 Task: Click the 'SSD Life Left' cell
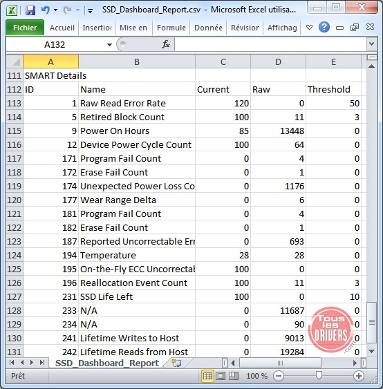(137, 296)
